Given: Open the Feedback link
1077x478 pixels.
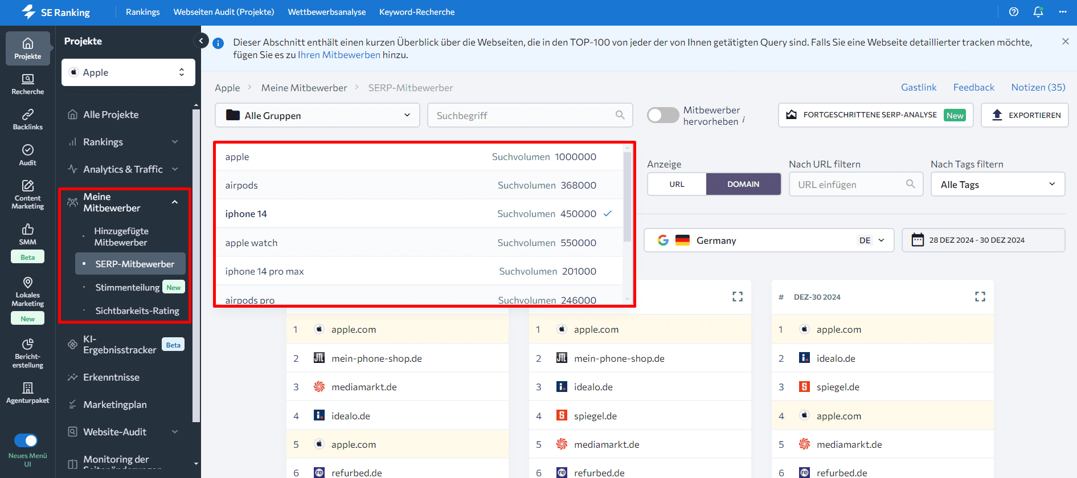Looking at the screenshot, I should (974, 87).
